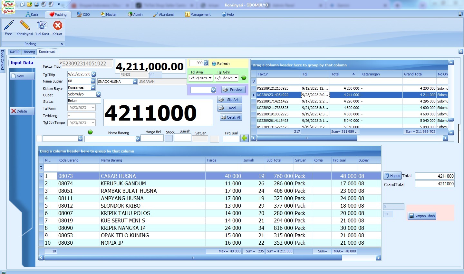Open Konsinyasi pencil tool in Packing ribbon
The height and width of the screenshot is (274, 464).
tap(24, 26)
